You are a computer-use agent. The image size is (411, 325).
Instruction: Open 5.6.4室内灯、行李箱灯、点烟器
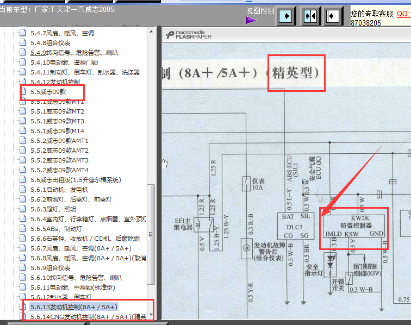pyautogui.click(x=88, y=219)
